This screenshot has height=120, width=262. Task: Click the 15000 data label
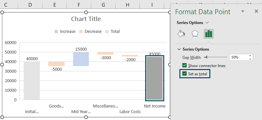tap(81, 49)
